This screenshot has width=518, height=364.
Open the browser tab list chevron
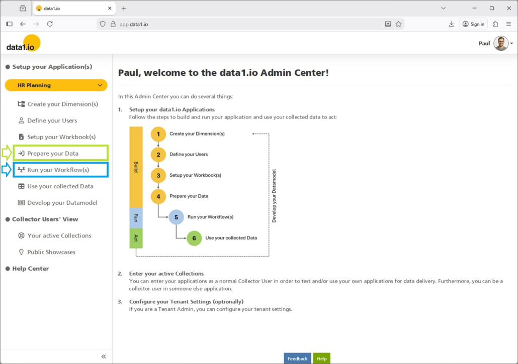point(443,8)
